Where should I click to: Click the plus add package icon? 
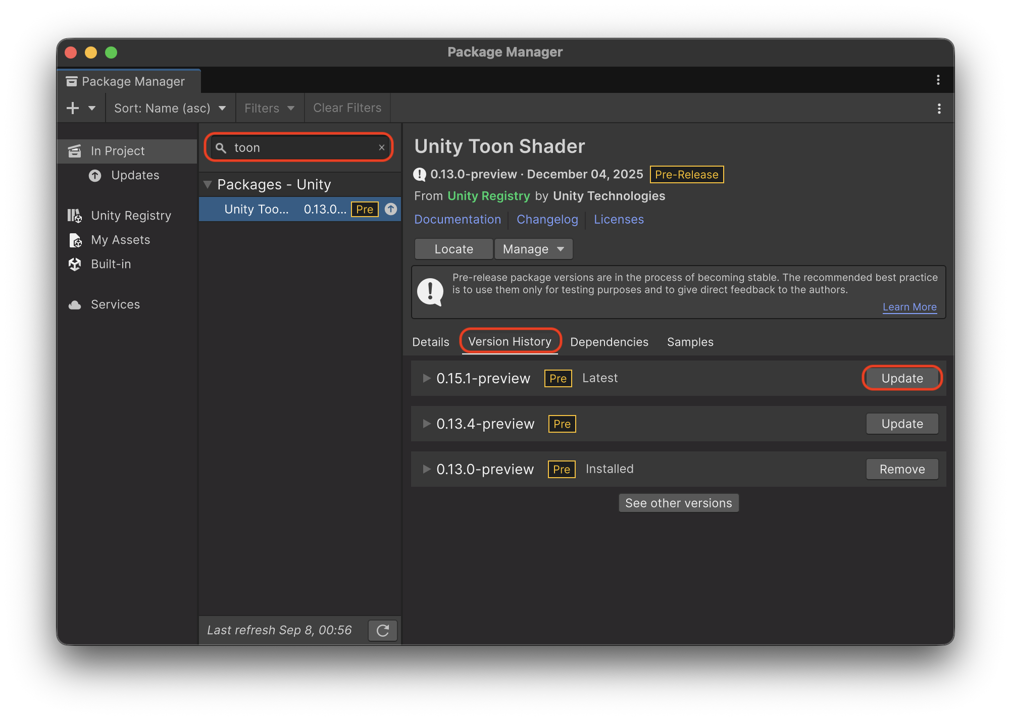(73, 108)
